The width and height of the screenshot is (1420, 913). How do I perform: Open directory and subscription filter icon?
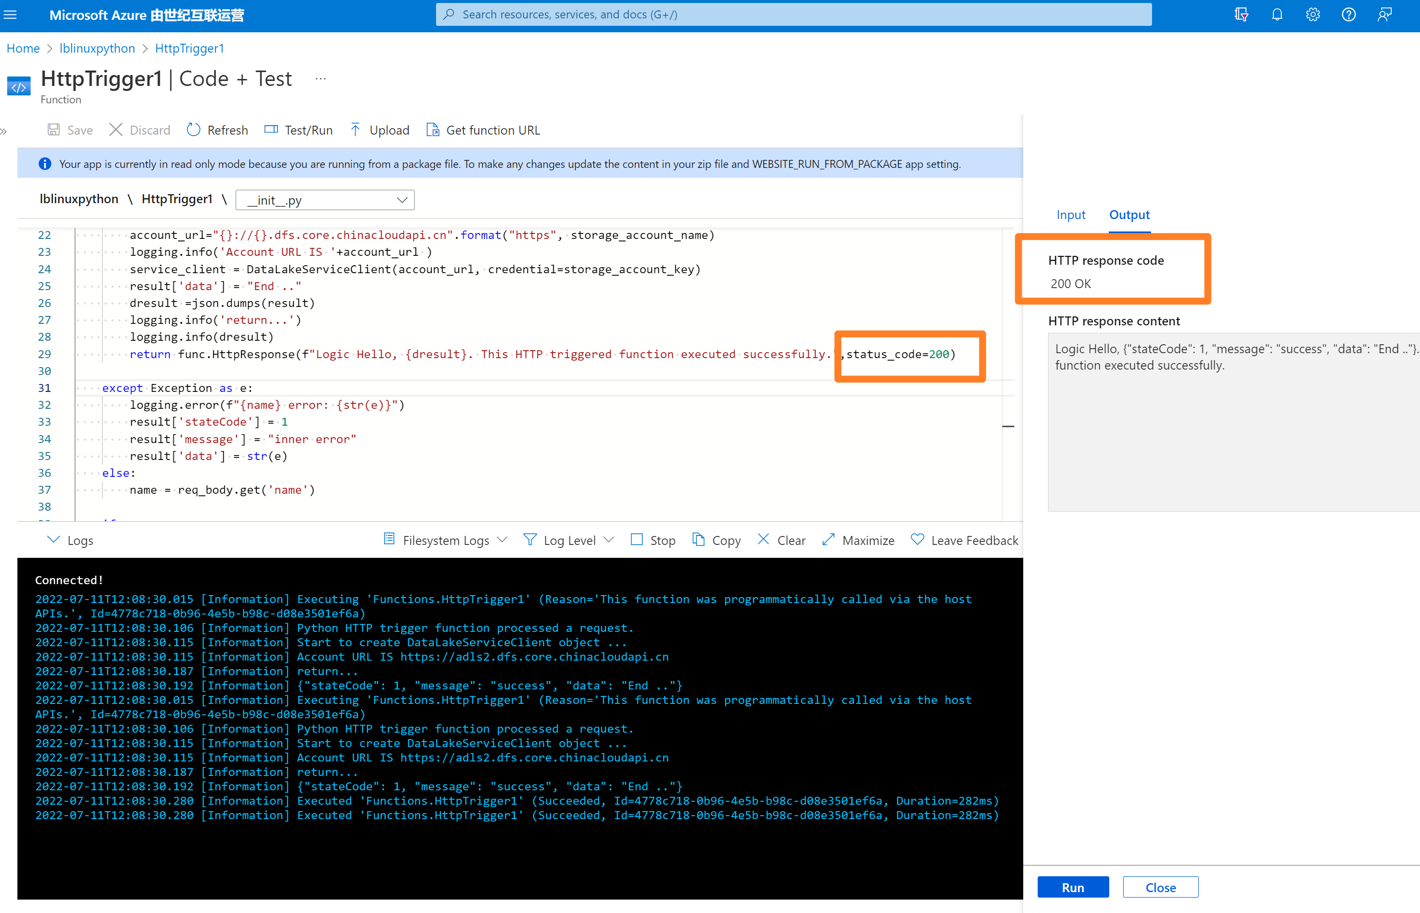1241,15
